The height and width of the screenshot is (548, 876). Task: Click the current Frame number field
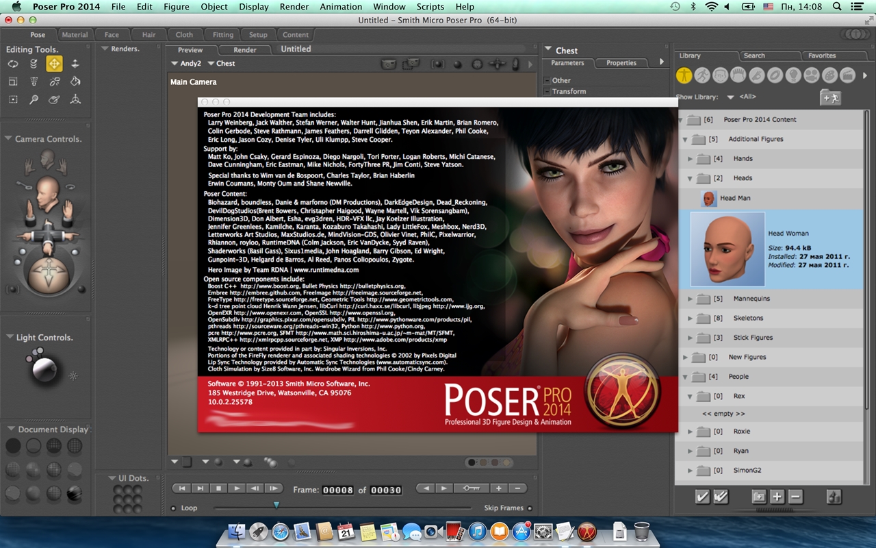coord(338,490)
